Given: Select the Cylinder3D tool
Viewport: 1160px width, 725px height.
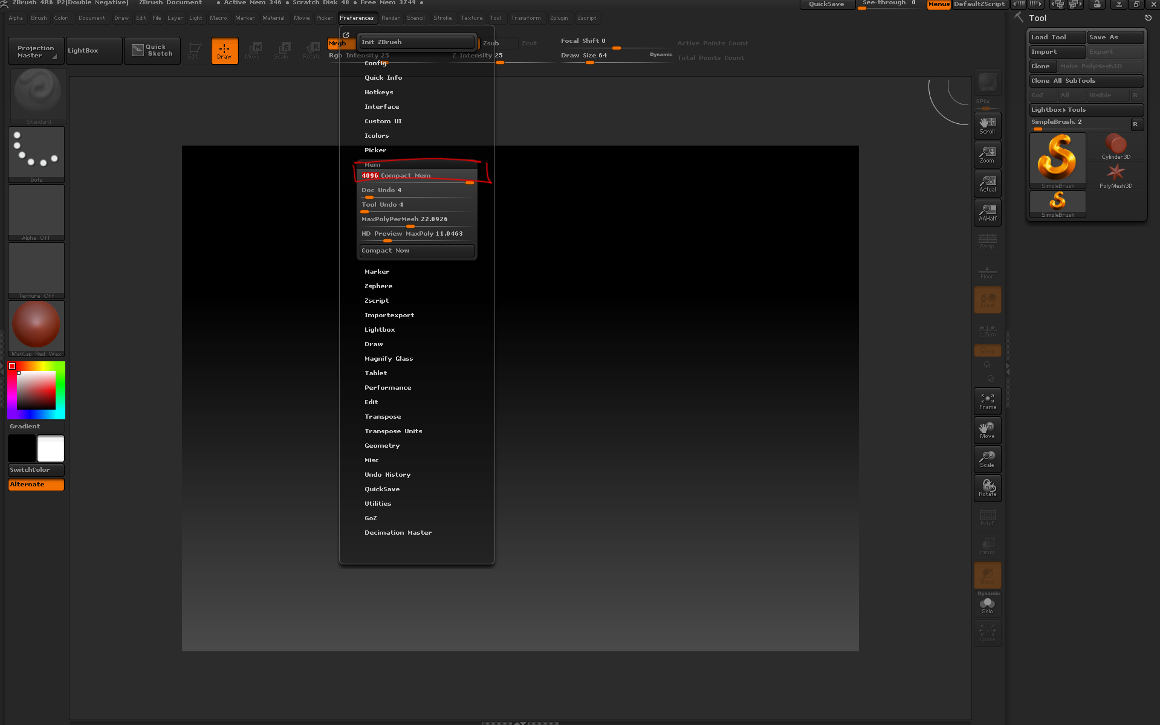Looking at the screenshot, I should (1116, 147).
